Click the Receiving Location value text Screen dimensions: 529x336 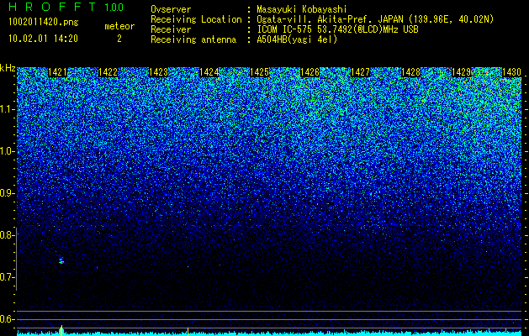(375, 19)
